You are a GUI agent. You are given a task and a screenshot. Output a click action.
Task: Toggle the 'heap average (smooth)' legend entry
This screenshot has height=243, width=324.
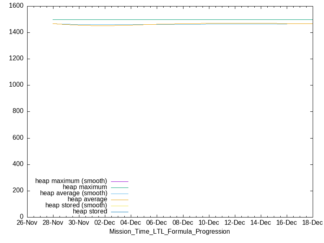73,193
